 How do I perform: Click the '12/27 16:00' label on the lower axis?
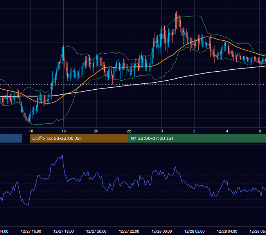[x=31, y=231]
